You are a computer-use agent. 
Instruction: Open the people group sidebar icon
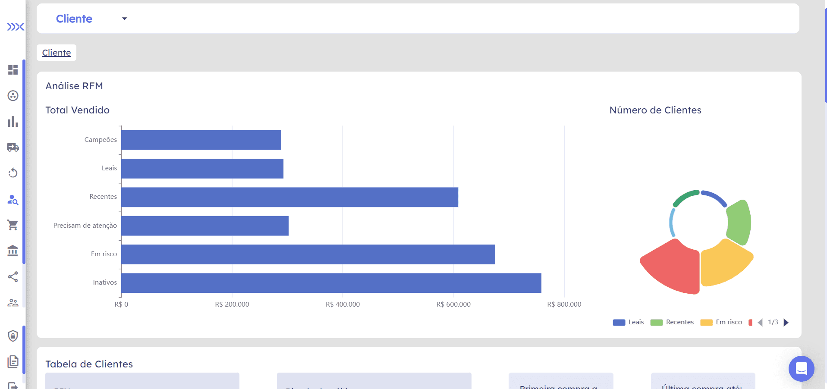13,303
